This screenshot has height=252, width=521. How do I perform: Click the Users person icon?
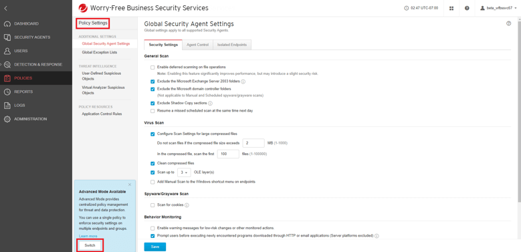[x=7, y=51]
